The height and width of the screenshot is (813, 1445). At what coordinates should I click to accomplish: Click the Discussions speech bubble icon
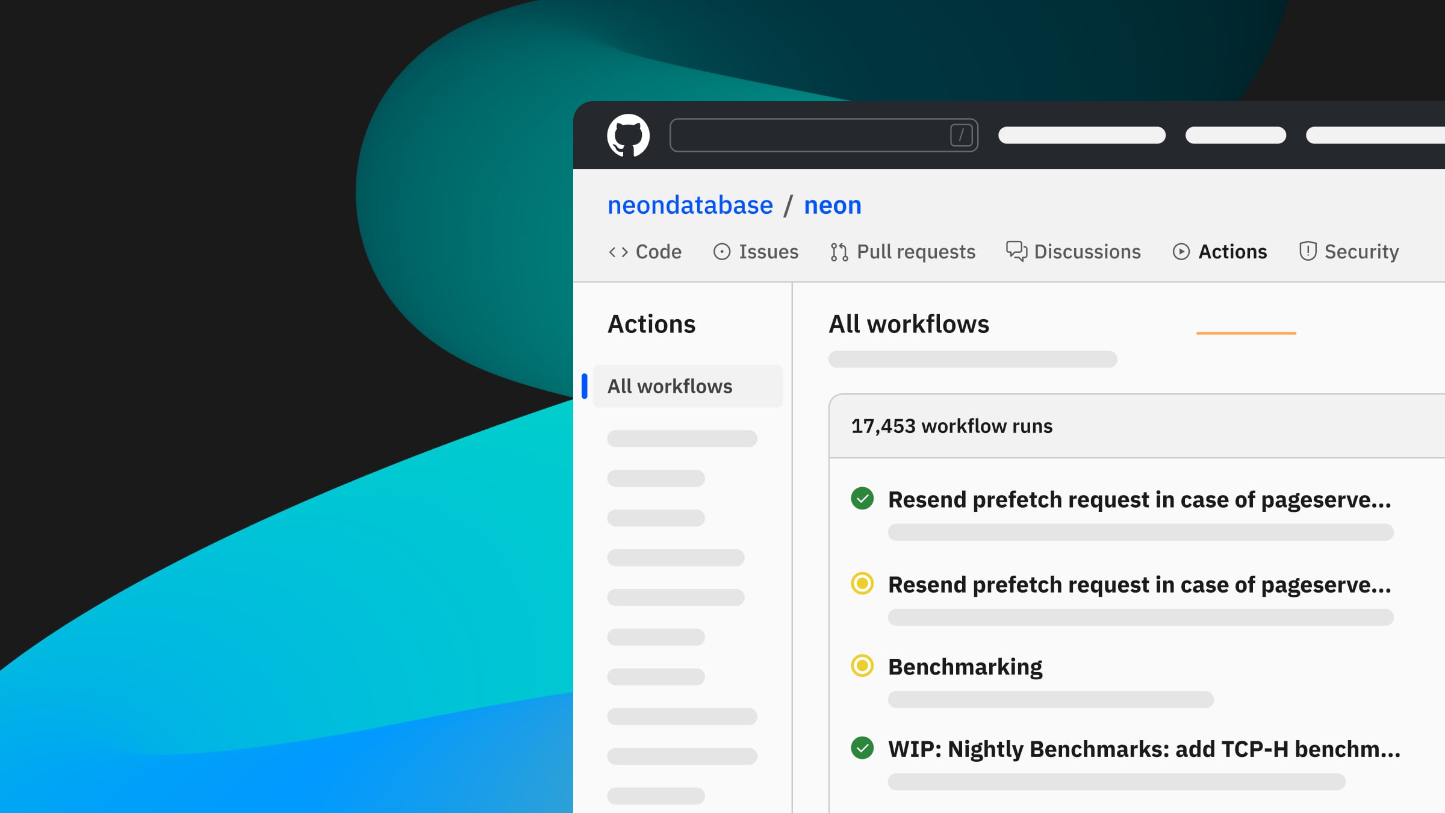pyautogui.click(x=1016, y=251)
